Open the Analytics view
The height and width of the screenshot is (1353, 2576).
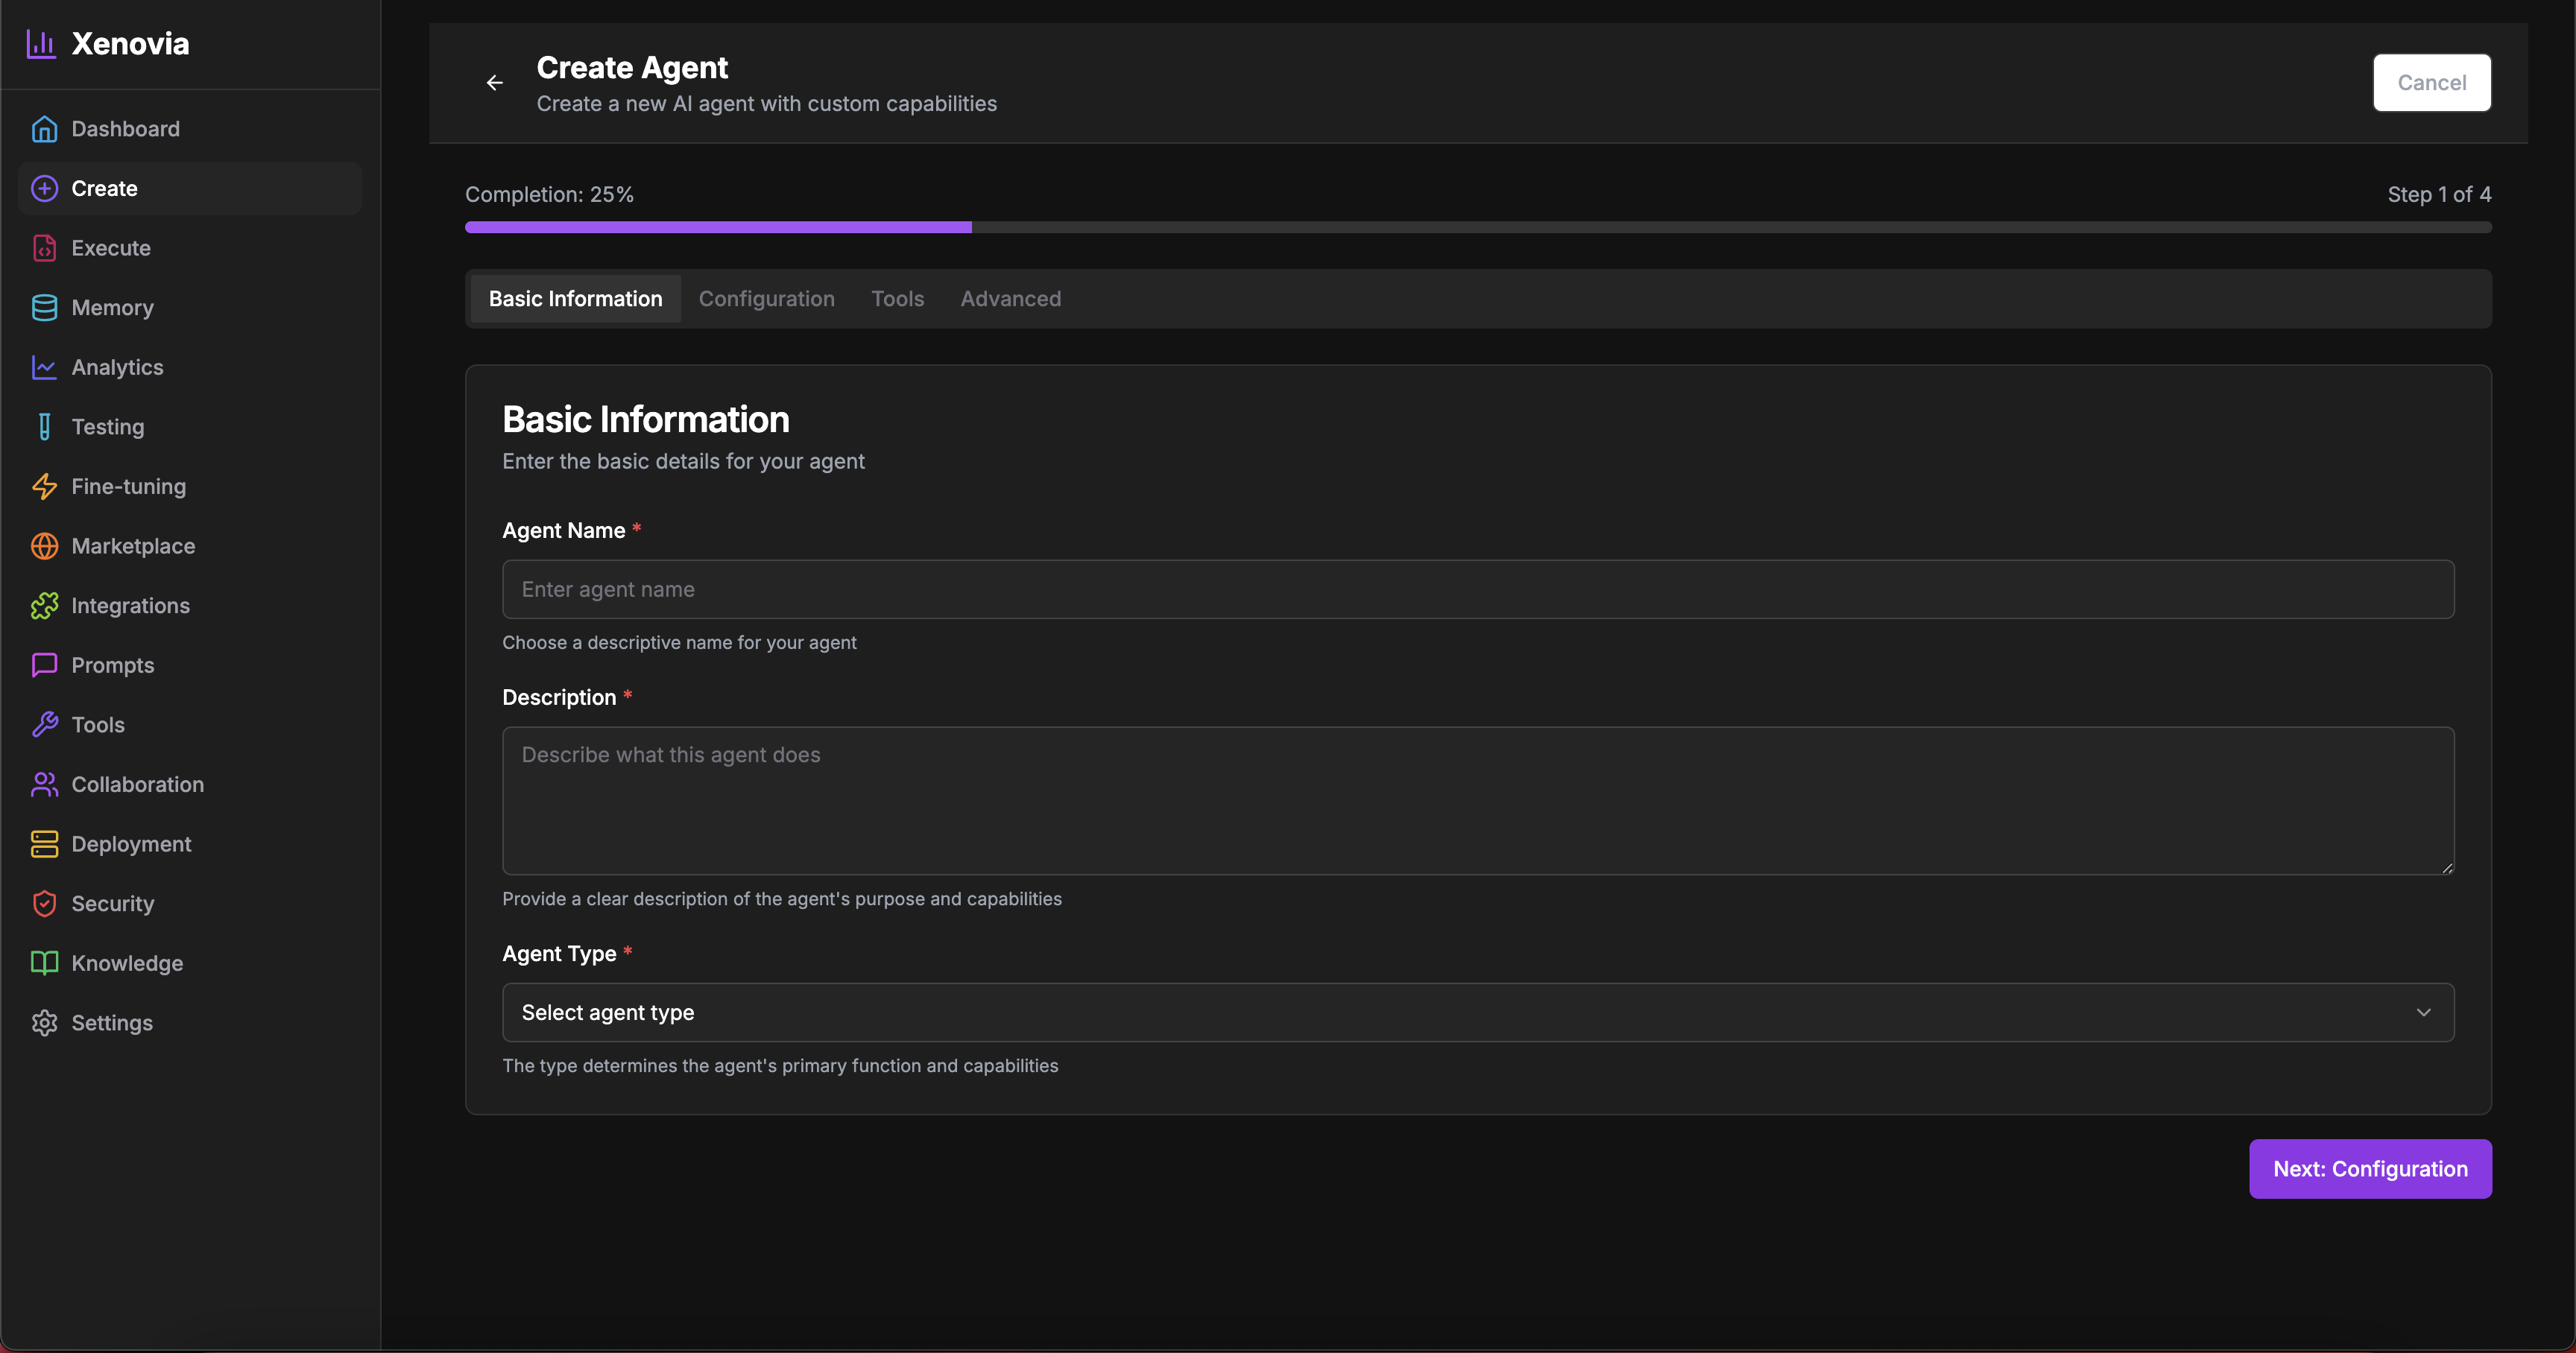[x=118, y=367]
